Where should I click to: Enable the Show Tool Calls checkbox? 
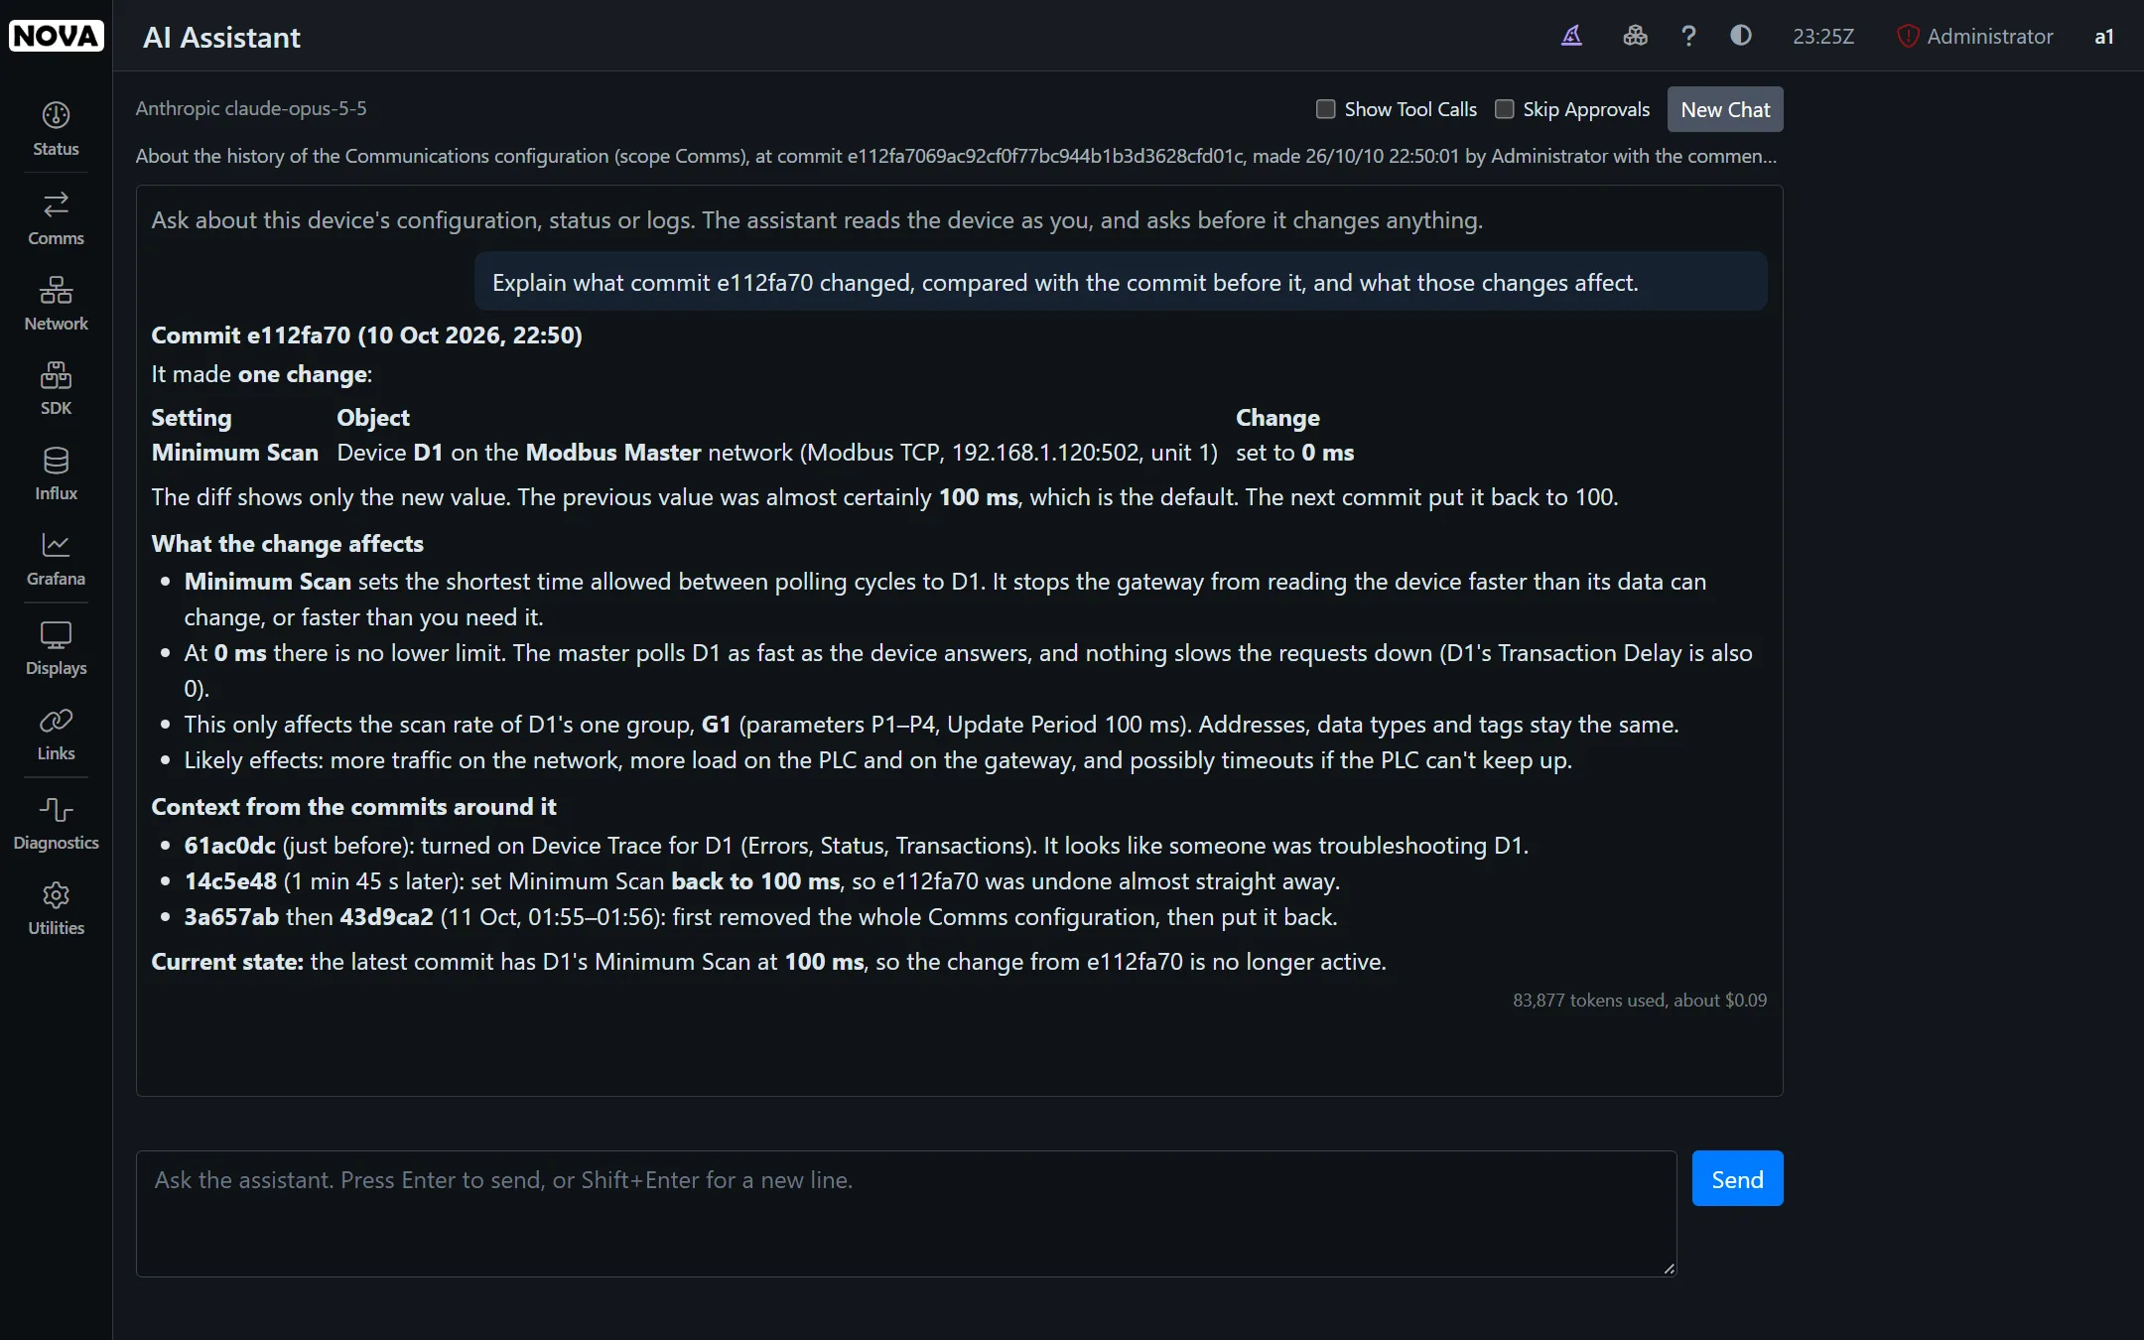click(x=1325, y=109)
